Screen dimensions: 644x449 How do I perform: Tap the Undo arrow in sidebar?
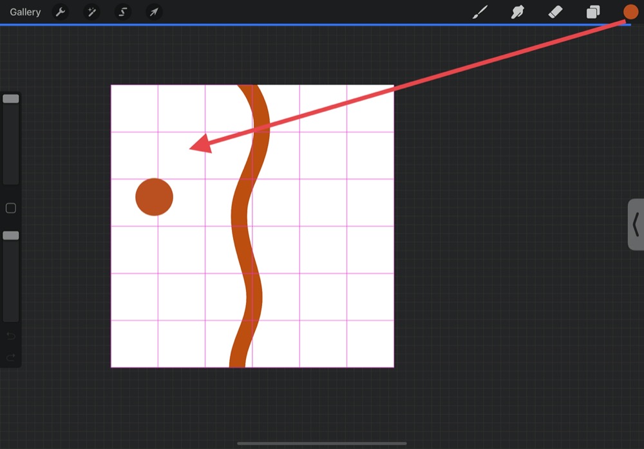coord(11,336)
